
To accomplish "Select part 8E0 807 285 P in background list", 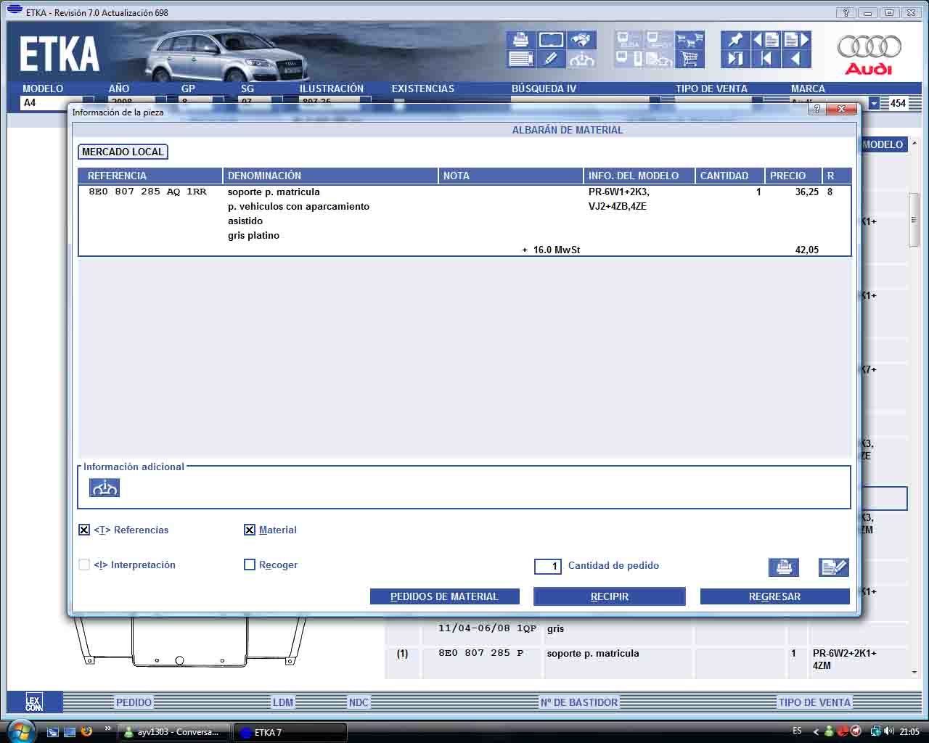I will tap(480, 653).
